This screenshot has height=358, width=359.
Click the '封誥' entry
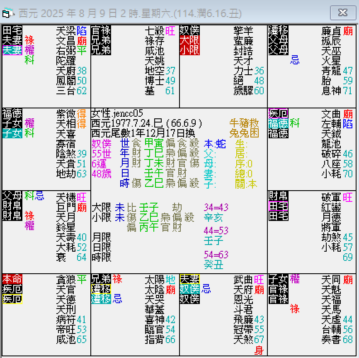point(243,51)
